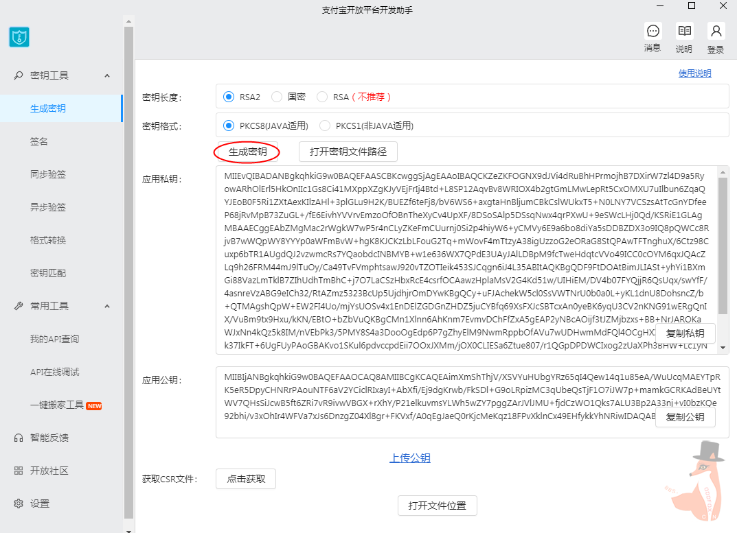This screenshot has height=533, width=737.
Task: Click 智能反馈 sidebar text
Action: (49, 438)
